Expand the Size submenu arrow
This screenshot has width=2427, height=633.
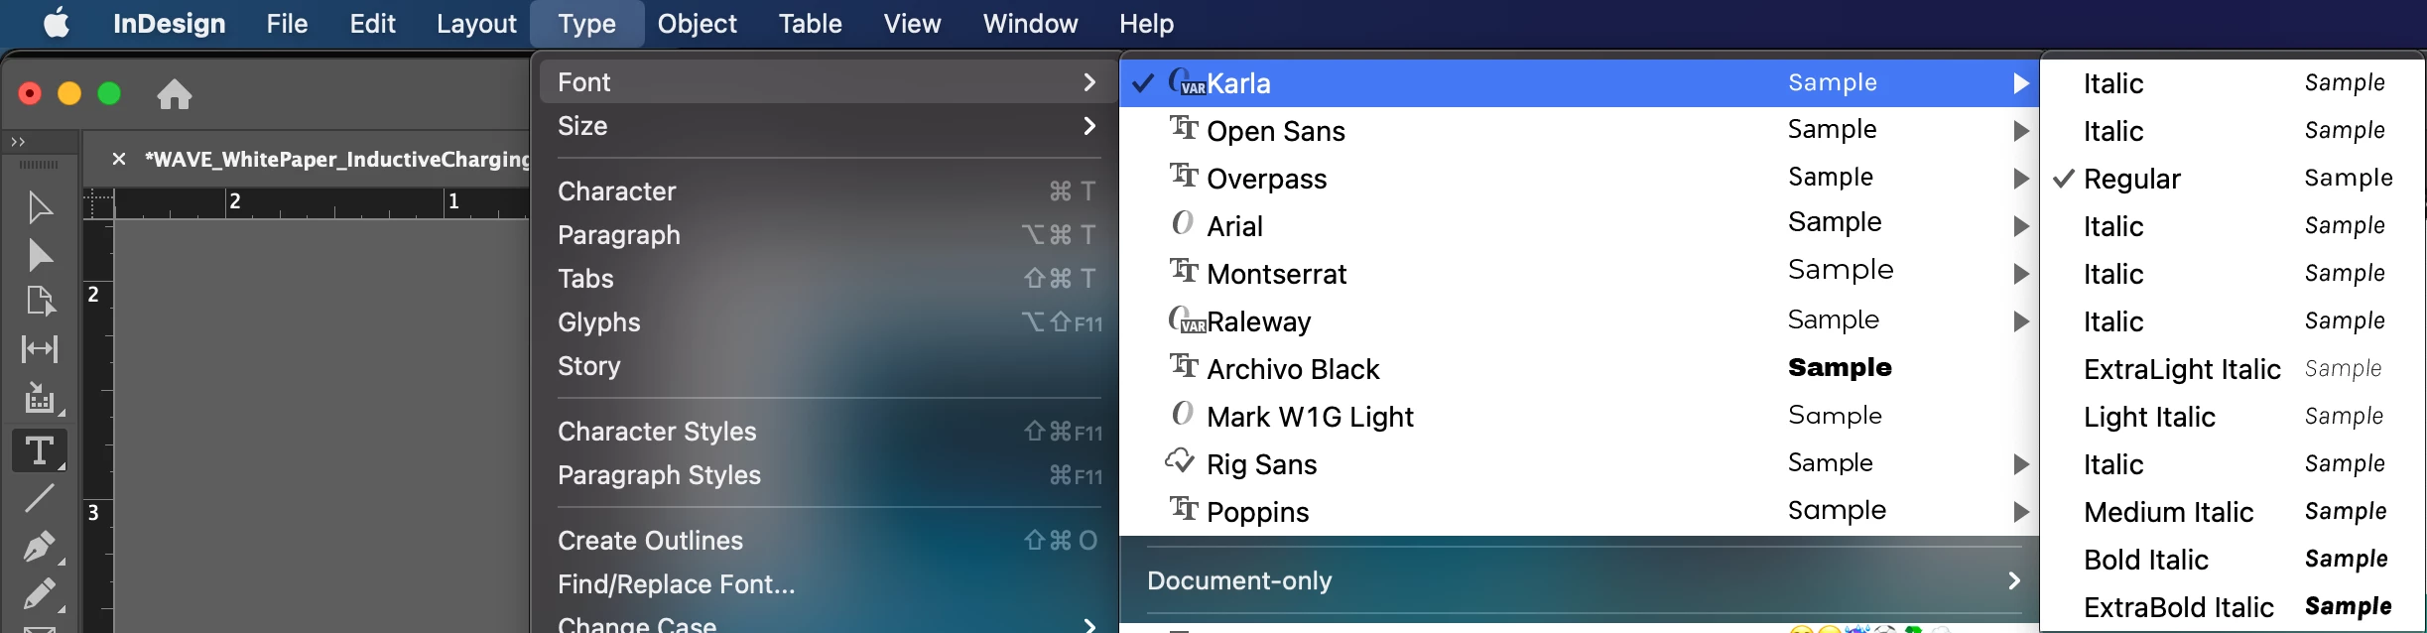(1089, 126)
